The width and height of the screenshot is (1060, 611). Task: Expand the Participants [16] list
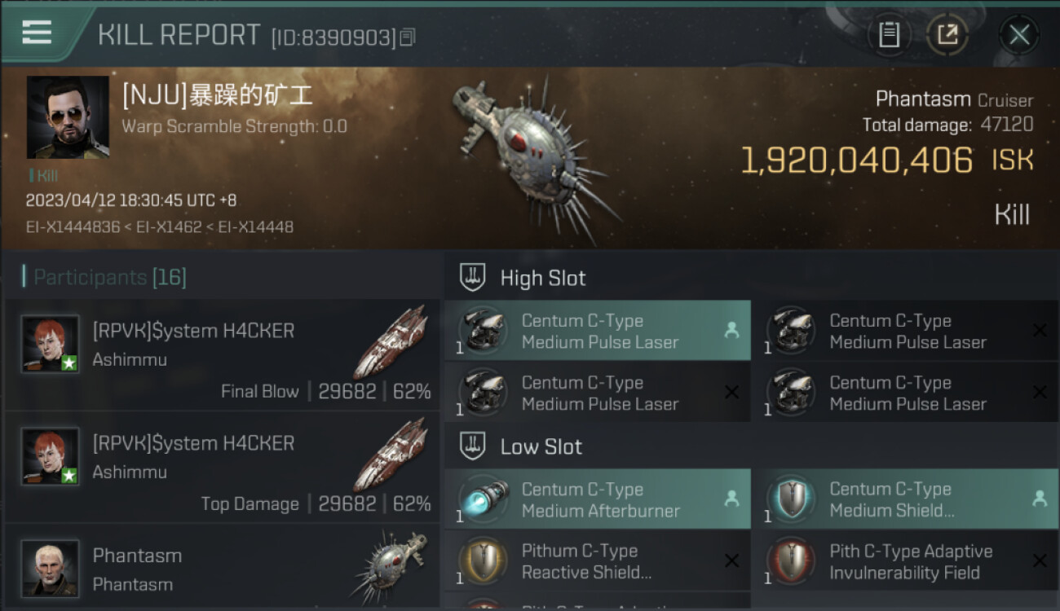pyautogui.click(x=106, y=278)
